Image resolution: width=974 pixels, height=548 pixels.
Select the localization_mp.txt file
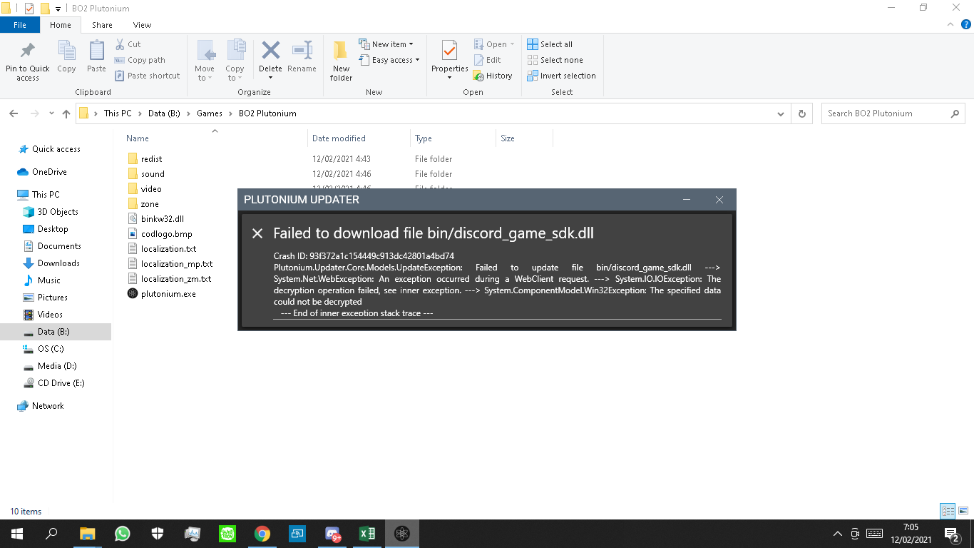point(176,264)
